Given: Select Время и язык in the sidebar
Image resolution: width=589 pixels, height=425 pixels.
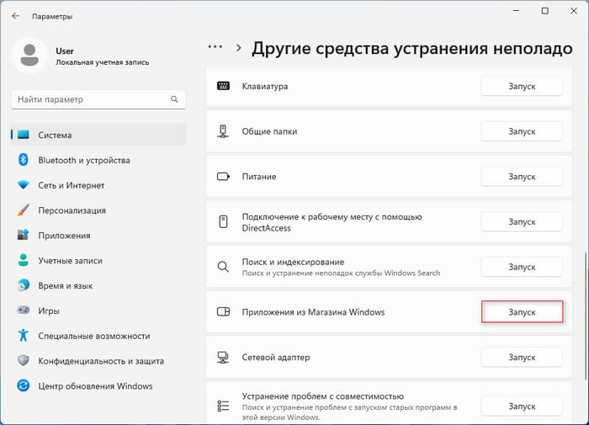Looking at the screenshot, I should click(98, 285).
